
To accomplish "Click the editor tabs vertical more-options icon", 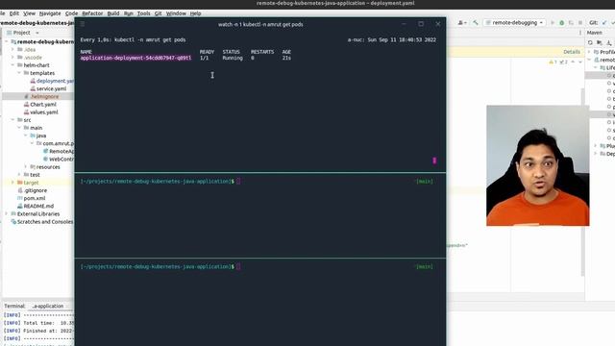I will [x=580, y=33].
